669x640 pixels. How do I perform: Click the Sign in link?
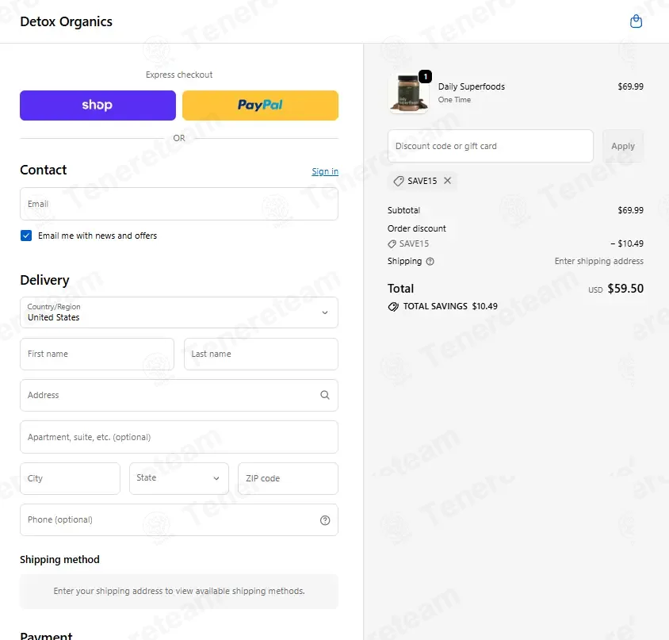325,171
